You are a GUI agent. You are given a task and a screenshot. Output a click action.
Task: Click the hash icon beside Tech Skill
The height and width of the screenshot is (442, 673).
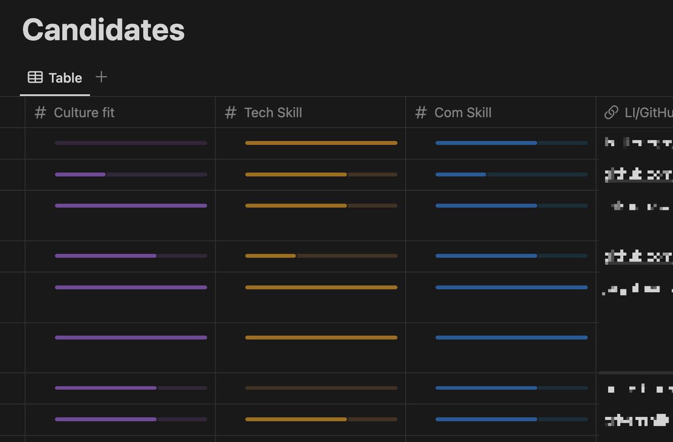point(231,113)
